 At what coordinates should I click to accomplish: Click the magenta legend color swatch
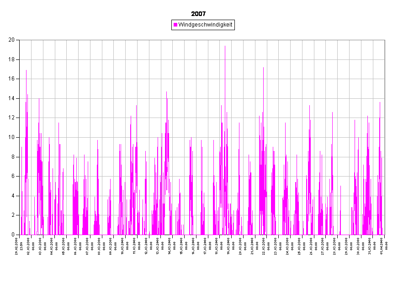click(175, 25)
